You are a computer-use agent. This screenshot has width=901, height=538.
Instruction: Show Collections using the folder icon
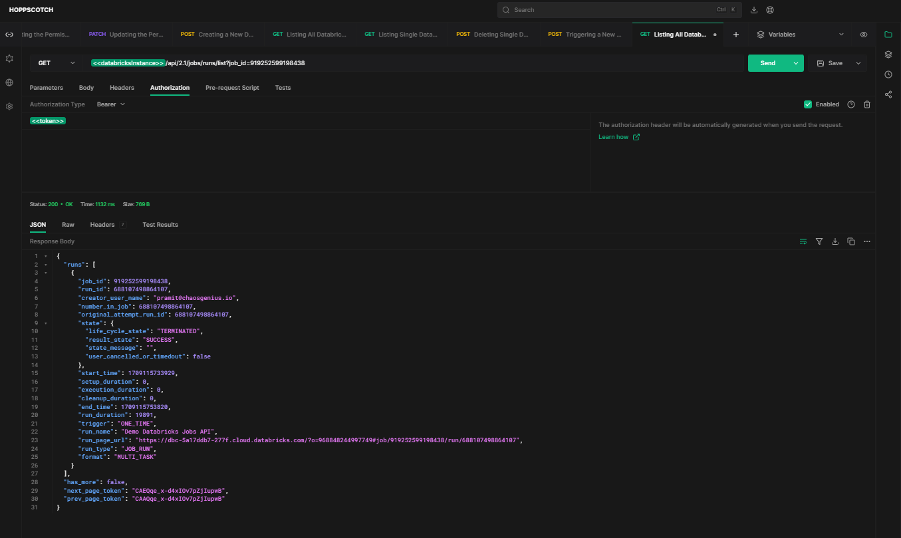pos(888,34)
